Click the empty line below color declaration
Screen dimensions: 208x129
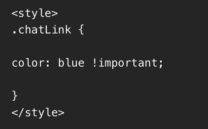(104, 79)
